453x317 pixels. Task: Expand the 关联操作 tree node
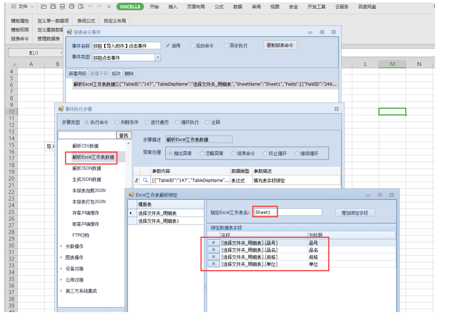pos(61,246)
